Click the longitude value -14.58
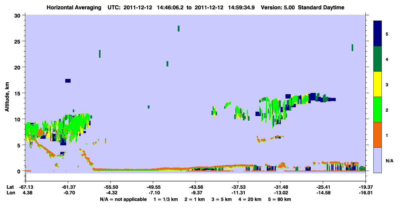 (x=323, y=193)
